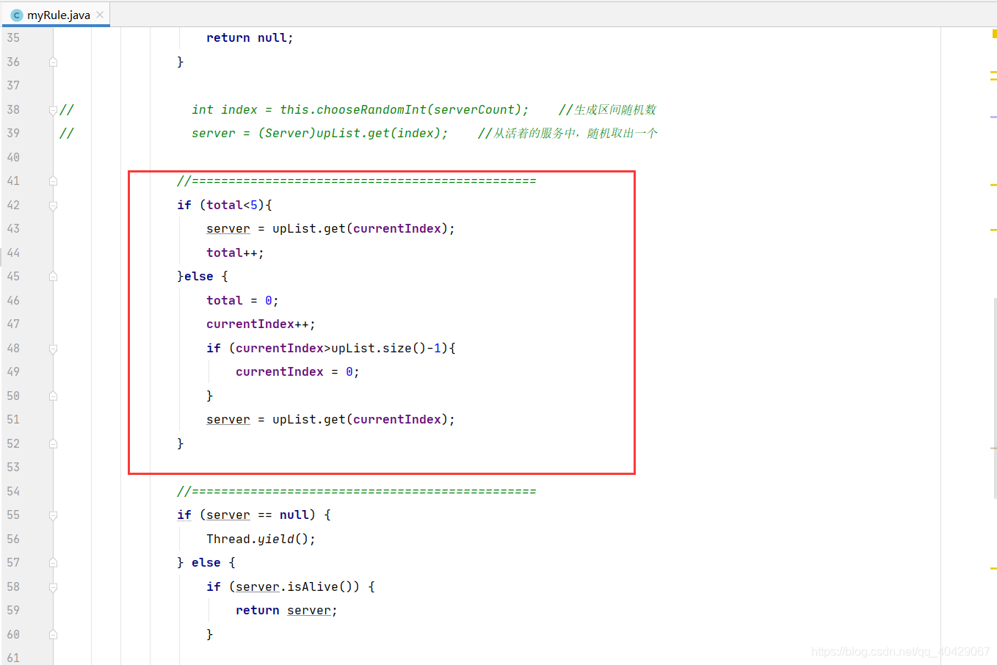
Task: Collapse commented block fold at line 38
Action: (53, 110)
